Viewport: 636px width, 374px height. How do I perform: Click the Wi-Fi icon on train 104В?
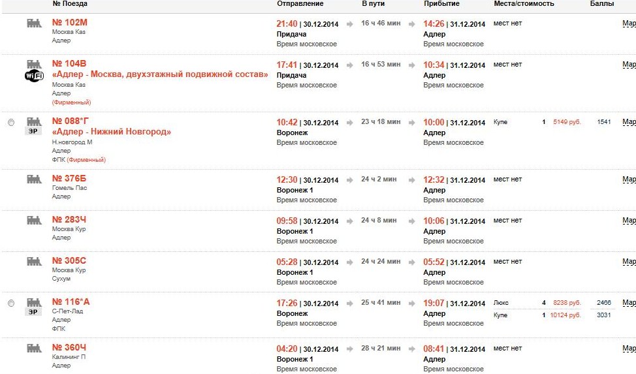(x=34, y=76)
